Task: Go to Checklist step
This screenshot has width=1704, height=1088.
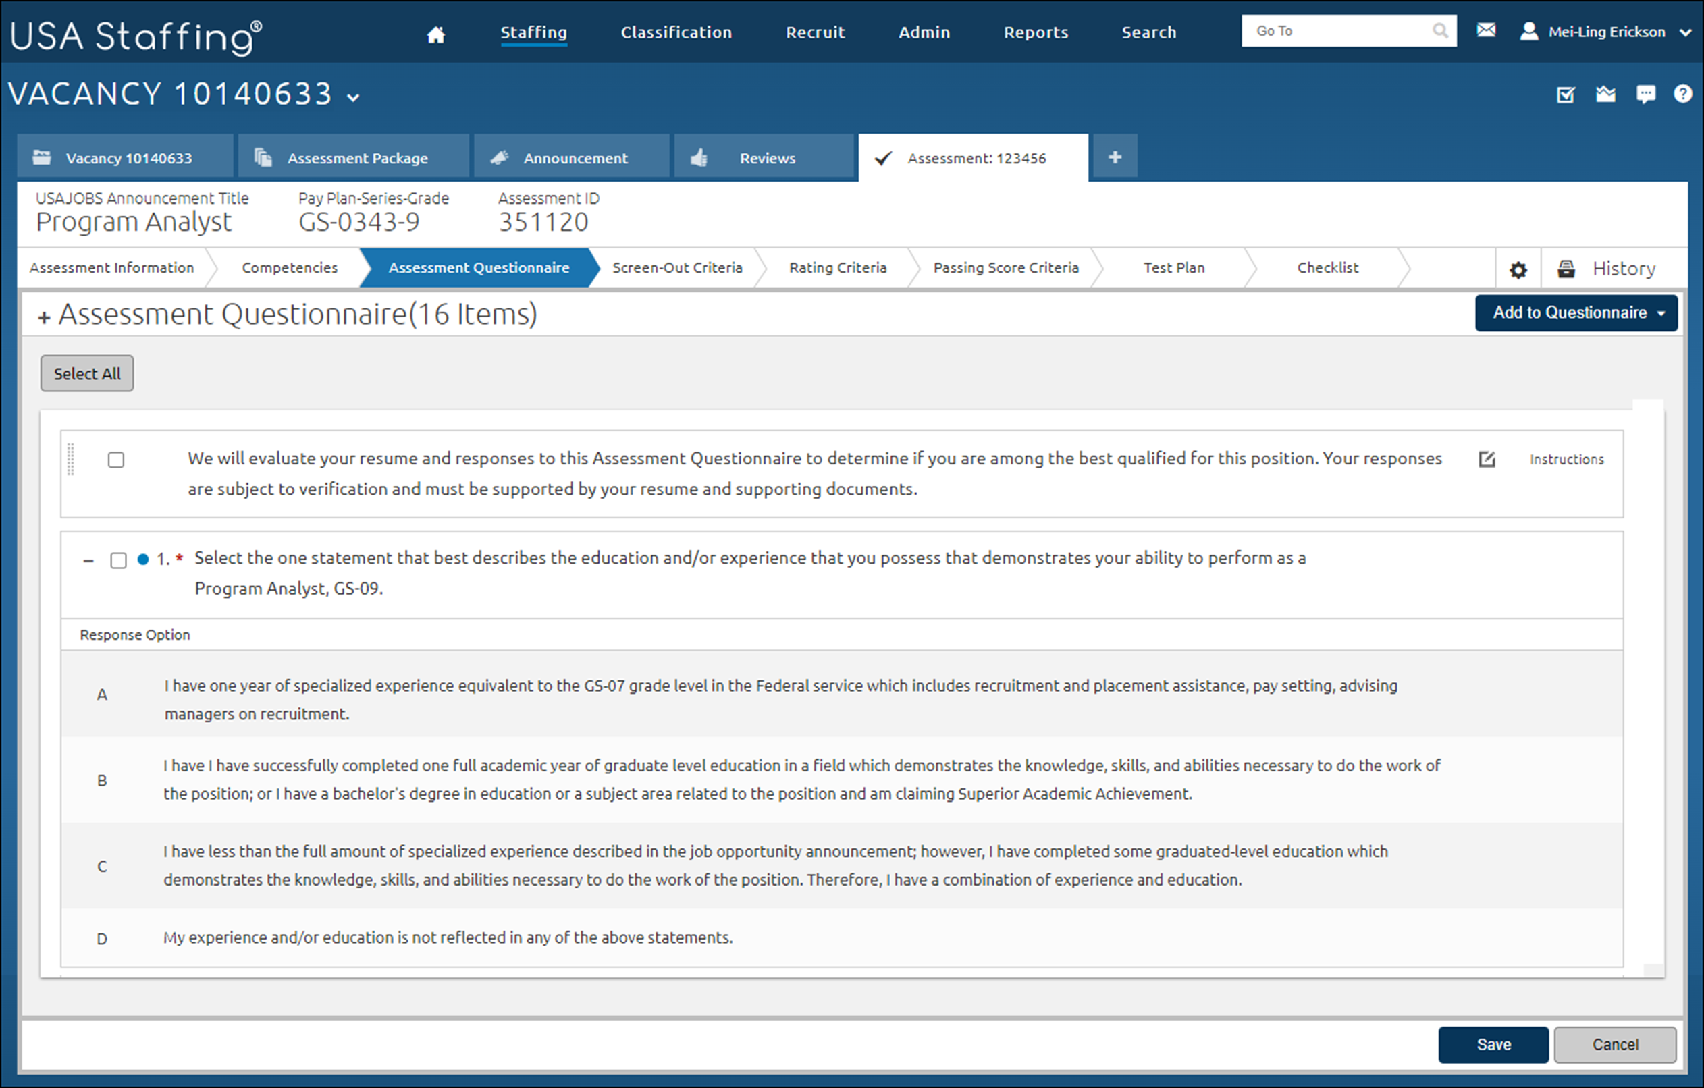Action: click(1327, 267)
